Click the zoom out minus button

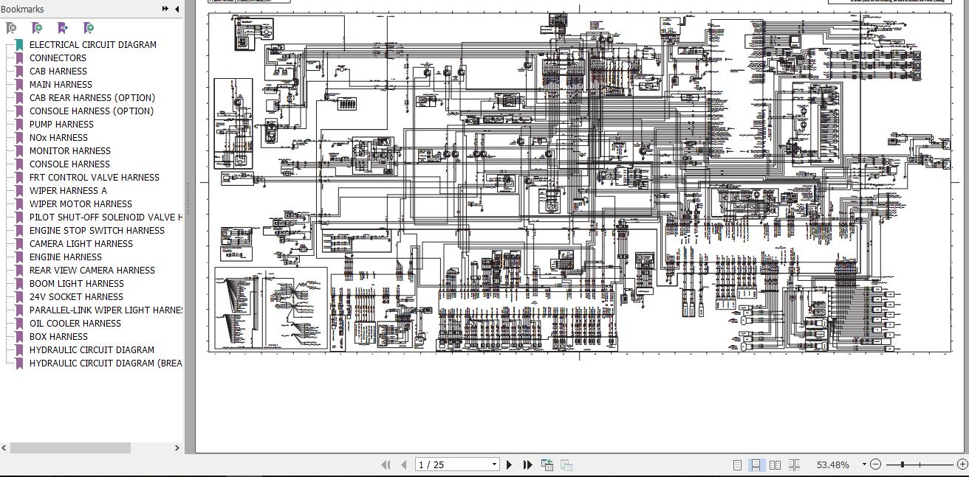pyautogui.click(x=875, y=464)
